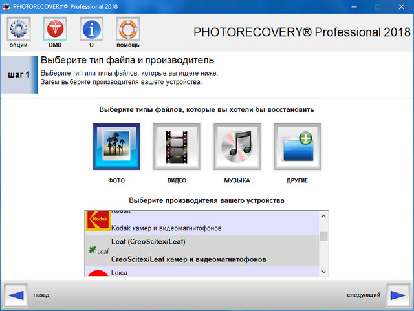Select the ФОТО file type tile

116,147
